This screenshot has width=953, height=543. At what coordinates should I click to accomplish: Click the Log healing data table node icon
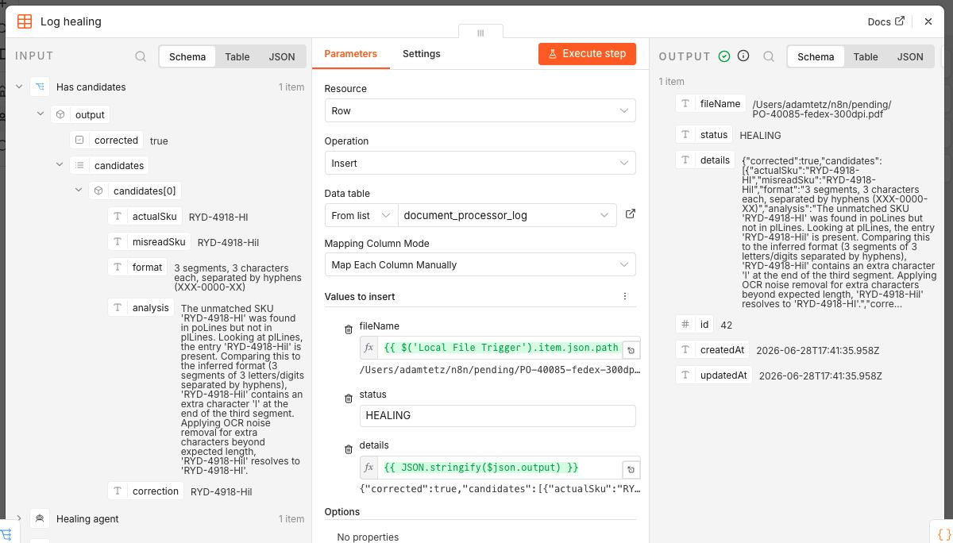coord(25,21)
